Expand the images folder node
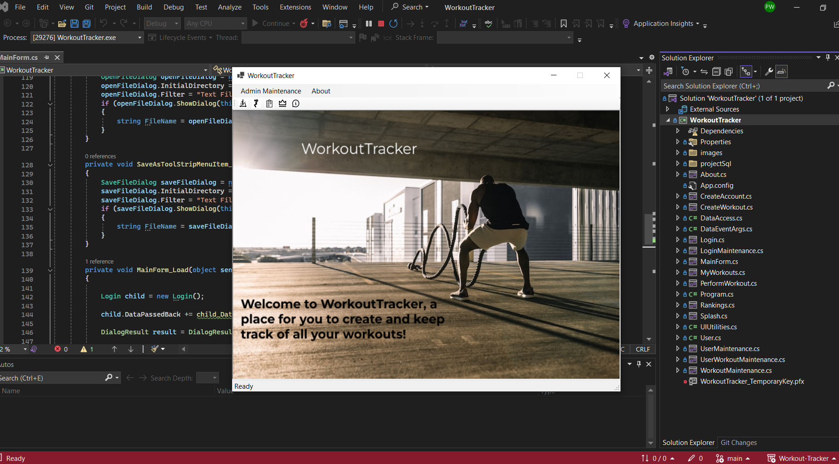This screenshot has height=464, width=839. click(677, 153)
